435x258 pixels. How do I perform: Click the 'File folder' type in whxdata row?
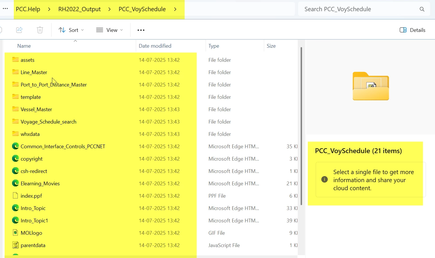click(x=220, y=134)
